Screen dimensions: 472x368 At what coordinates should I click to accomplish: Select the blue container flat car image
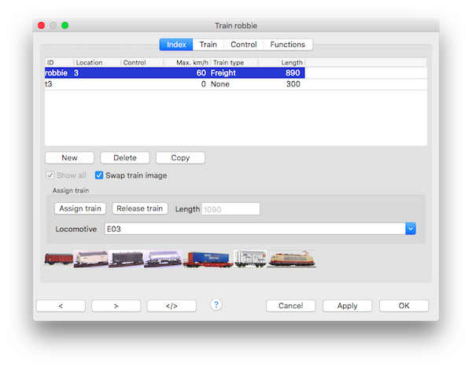(x=208, y=259)
